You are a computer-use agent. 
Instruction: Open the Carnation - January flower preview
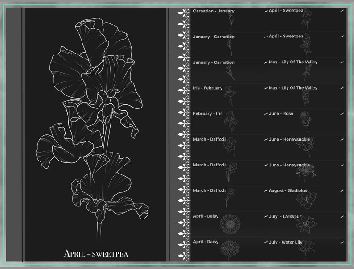[231, 21]
